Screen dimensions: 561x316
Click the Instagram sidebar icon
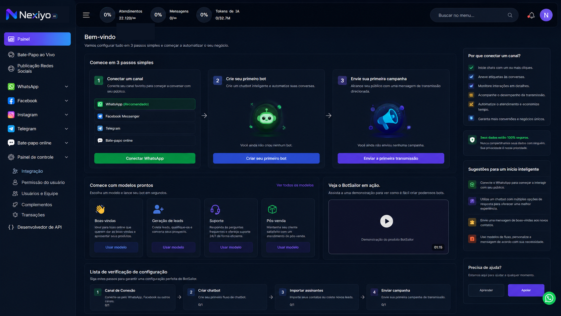tap(11, 115)
